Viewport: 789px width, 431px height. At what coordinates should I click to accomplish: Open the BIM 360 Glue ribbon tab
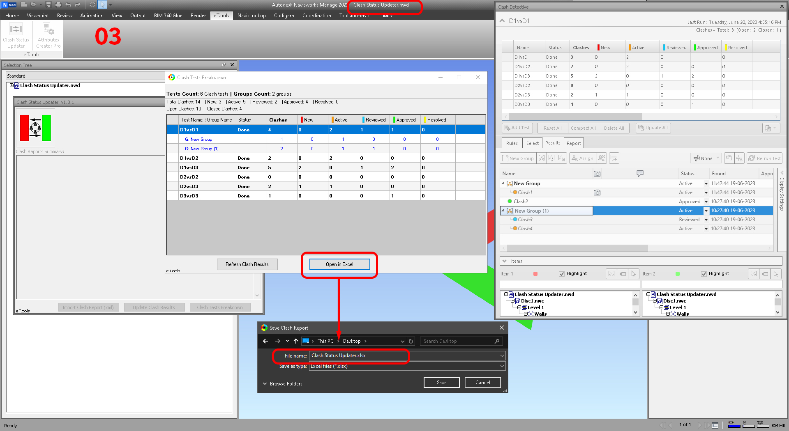pyautogui.click(x=168, y=16)
